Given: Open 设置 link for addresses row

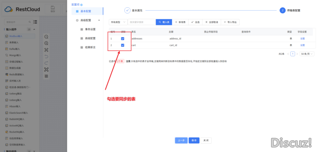Looking at the screenshot, I should pyautogui.click(x=302, y=39).
